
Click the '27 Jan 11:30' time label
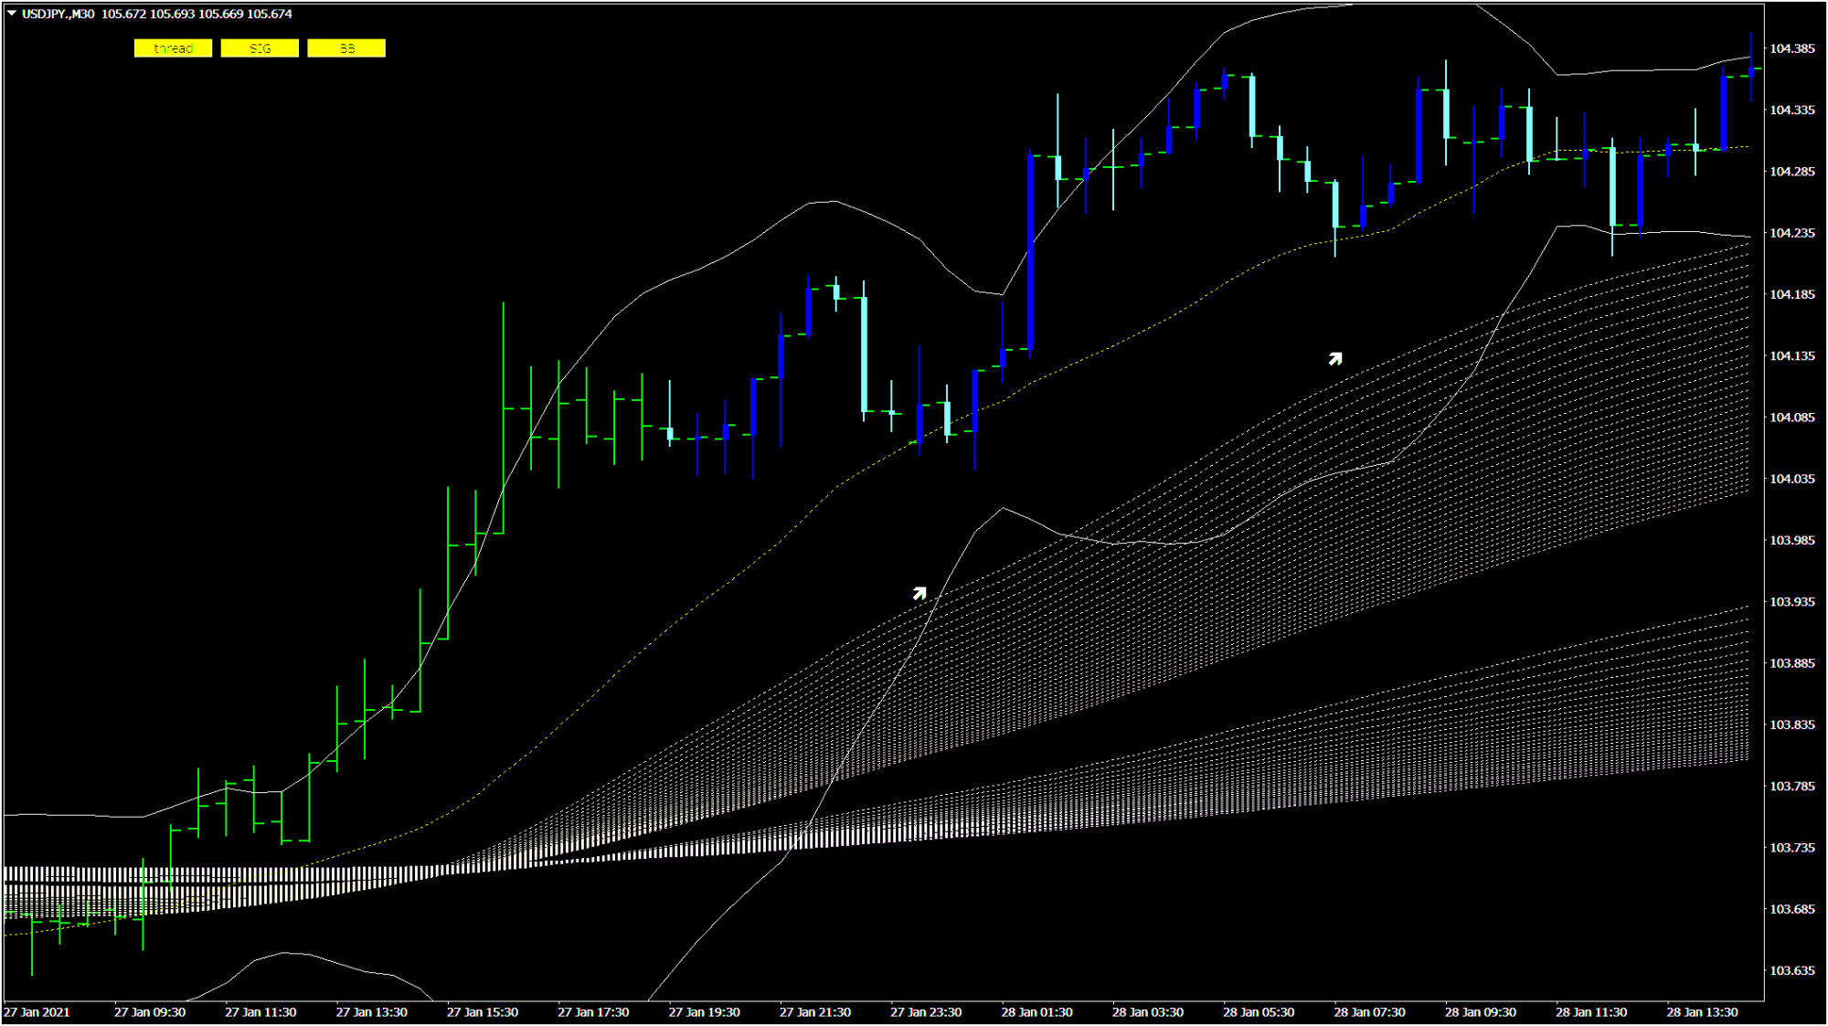[260, 1012]
